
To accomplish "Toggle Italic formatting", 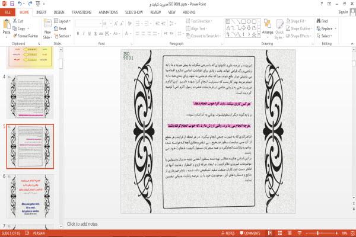I will (x=84, y=34).
